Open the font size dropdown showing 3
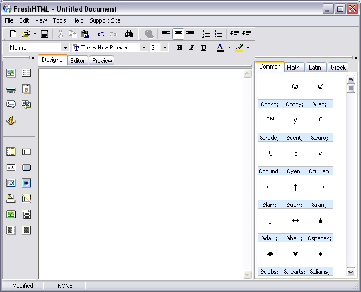The image size is (361, 292). pos(165,48)
